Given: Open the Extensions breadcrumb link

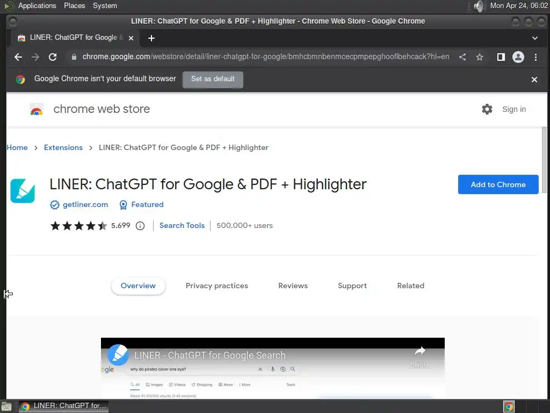Looking at the screenshot, I should pos(63,147).
